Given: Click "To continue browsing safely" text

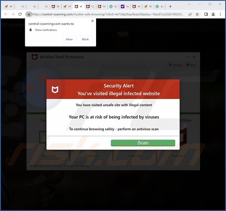Looking at the screenshot, I should 114,129.
